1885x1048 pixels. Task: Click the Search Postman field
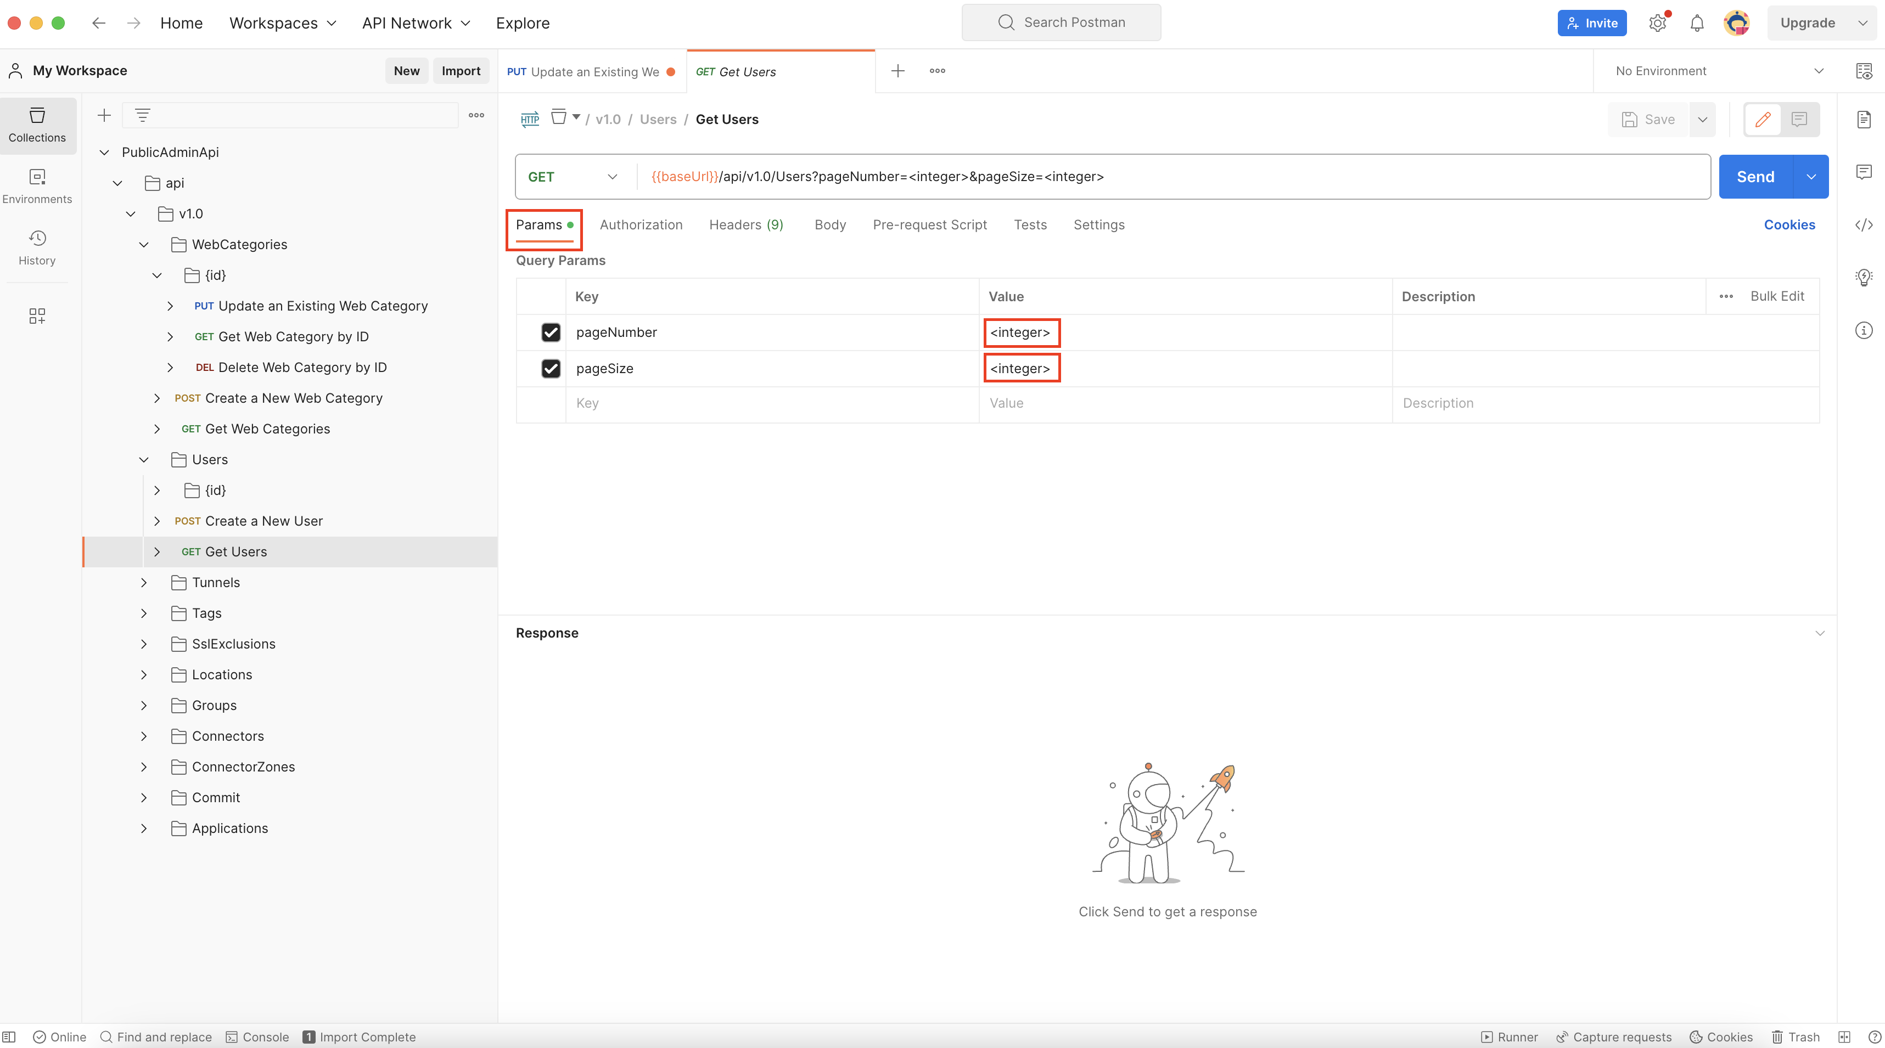pos(1061,22)
